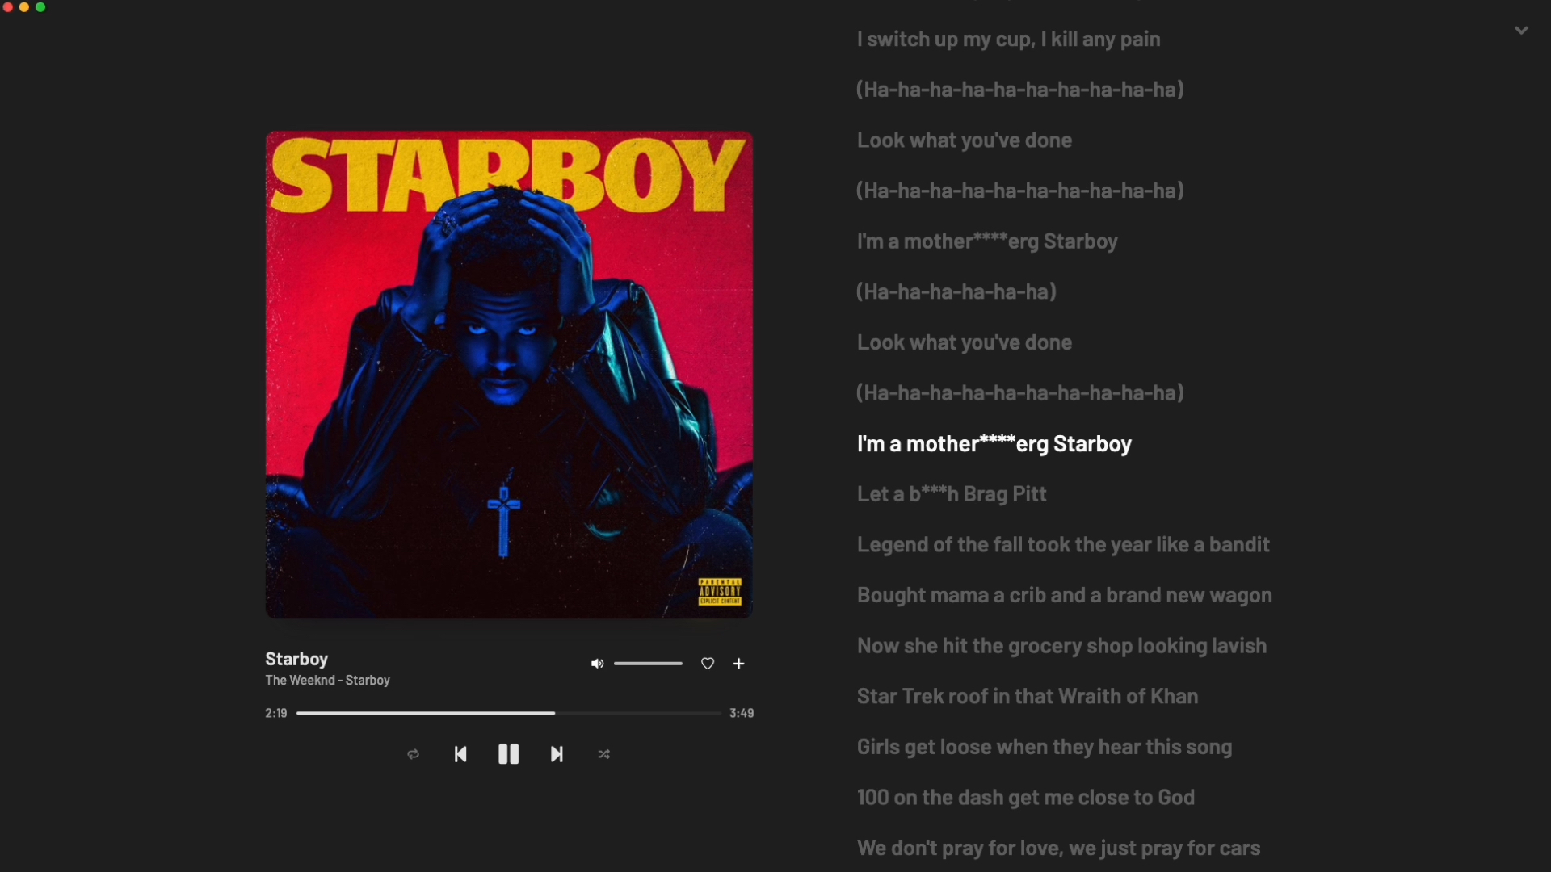Image resolution: width=1551 pixels, height=872 pixels.
Task: Click the green macOS fullscreen button
Action: point(40,7)
